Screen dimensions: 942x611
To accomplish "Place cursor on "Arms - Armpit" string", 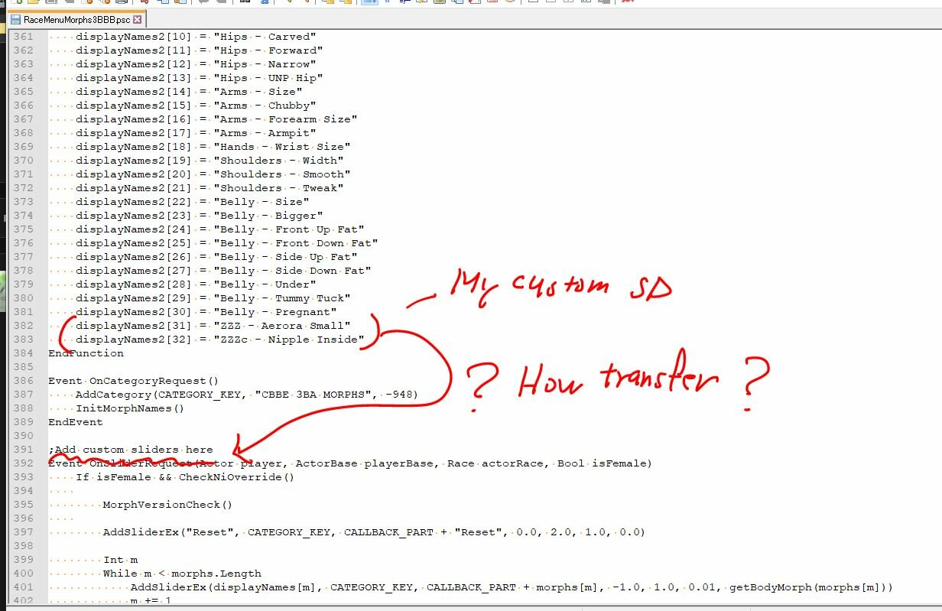I will [x=265, y=133].
